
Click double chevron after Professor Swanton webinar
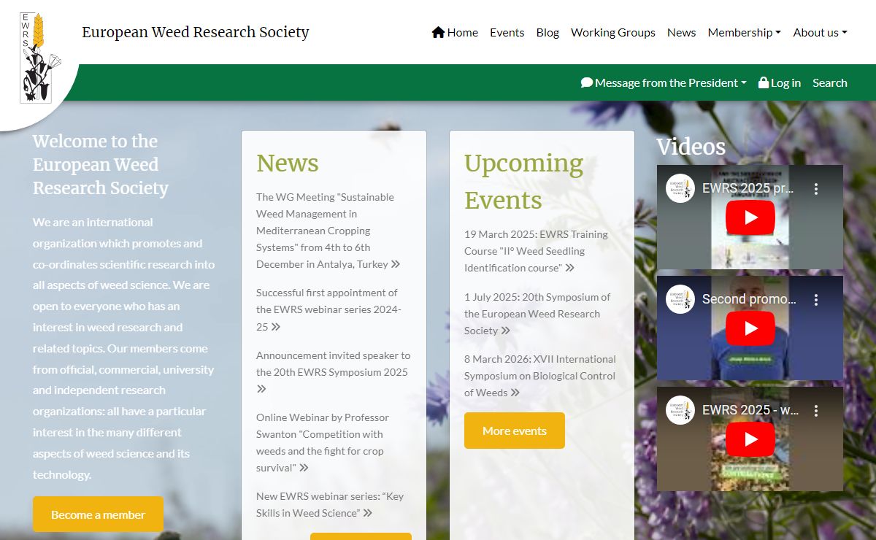point(304,468)
